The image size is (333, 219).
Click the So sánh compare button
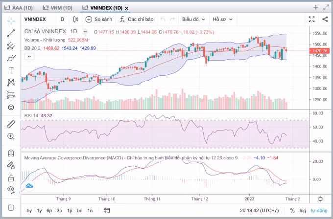[99, 19]
